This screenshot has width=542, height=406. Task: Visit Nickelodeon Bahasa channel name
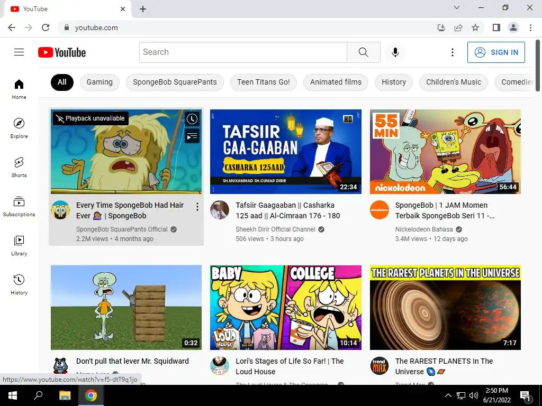pyautogui.click(x=424, y=229)
